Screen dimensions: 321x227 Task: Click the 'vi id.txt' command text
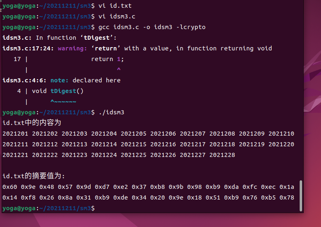click(115, 6)
